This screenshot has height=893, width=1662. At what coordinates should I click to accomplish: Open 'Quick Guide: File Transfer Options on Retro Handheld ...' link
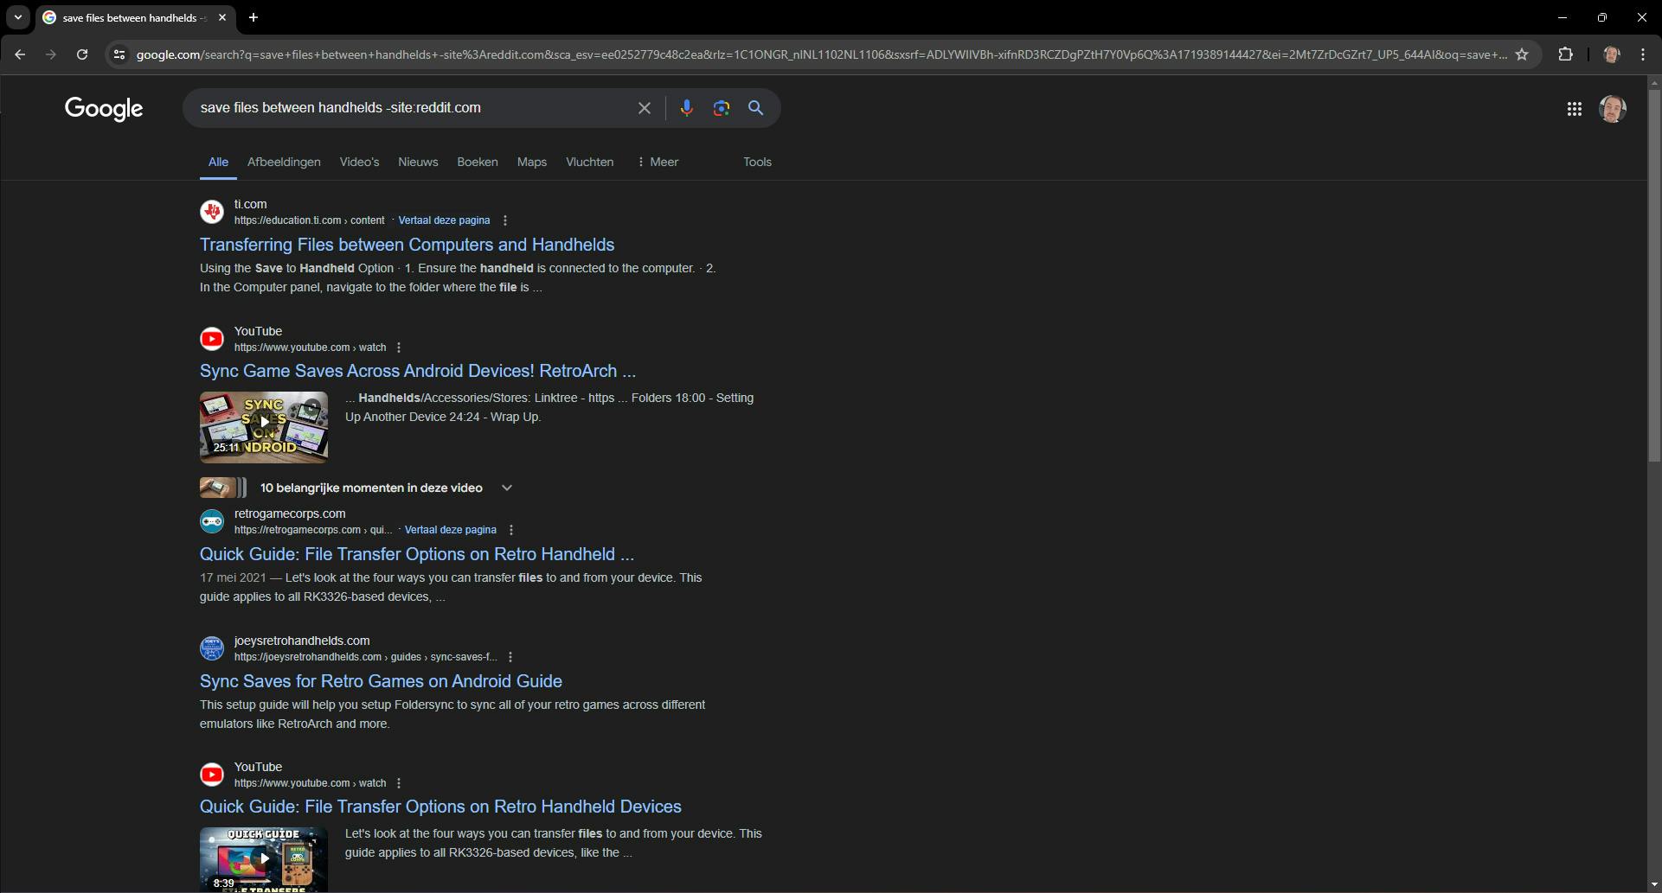[x=417, y=554]
